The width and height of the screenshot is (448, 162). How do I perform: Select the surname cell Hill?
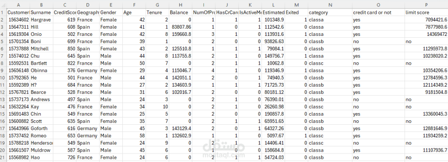tap(41, 27)
